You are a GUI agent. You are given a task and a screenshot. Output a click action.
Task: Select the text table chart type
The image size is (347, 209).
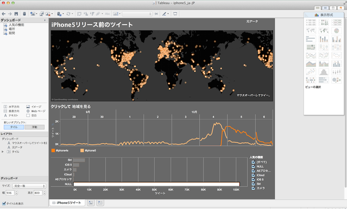(311, 22)
